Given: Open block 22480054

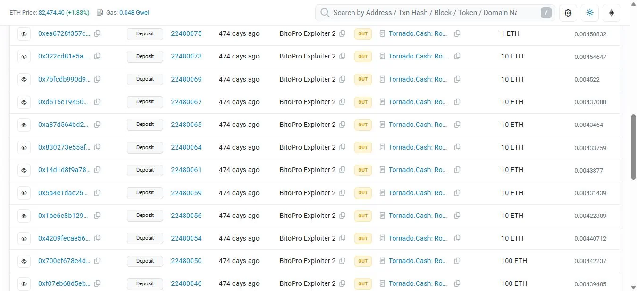Looking at the screenshot, I should point(186,238).
